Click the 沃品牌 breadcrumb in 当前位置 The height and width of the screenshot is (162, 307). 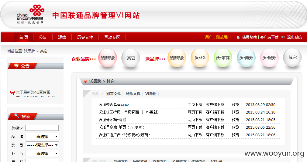29,51
